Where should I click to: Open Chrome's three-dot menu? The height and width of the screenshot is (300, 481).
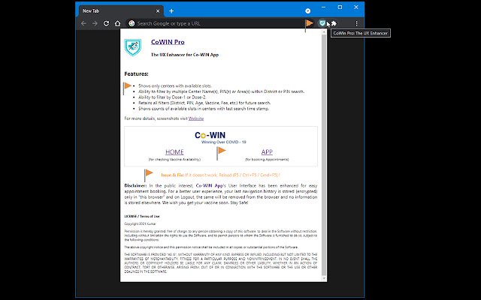coord(356,23)
